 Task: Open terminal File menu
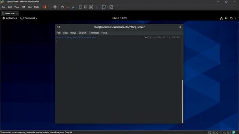pos(59,33)
